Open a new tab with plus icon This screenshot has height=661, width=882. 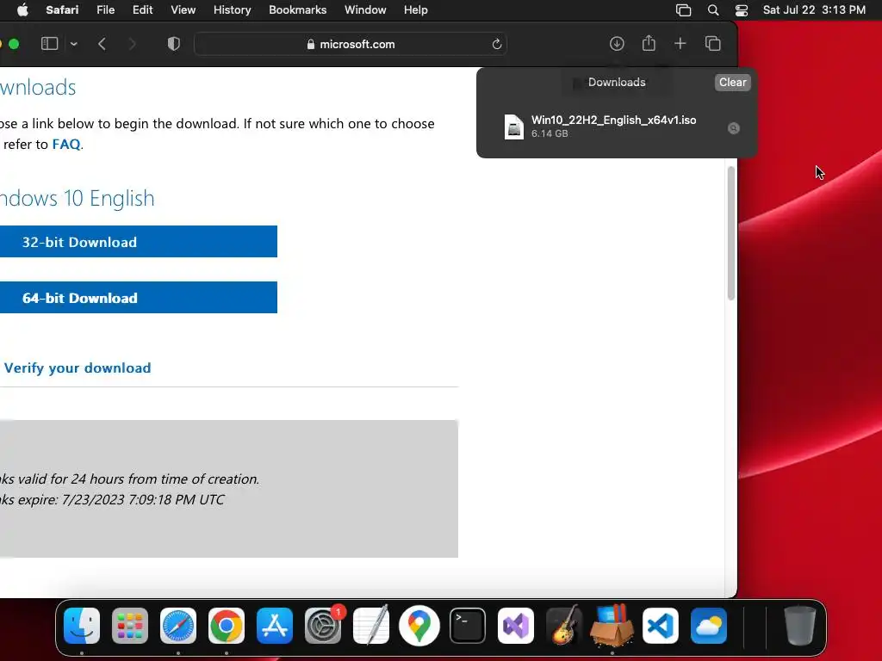680,44
